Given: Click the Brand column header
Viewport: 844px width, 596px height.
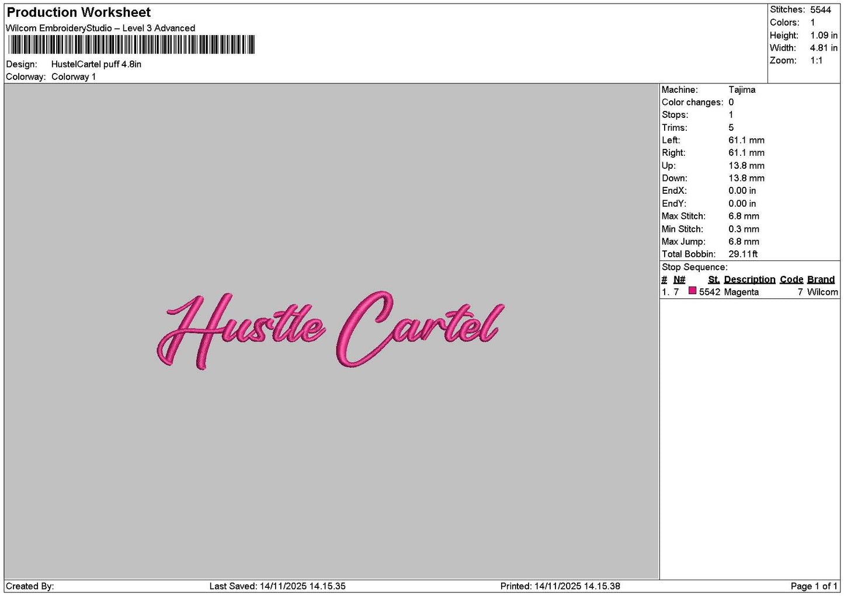Looking at the screenshot, I should coord(821,280).
